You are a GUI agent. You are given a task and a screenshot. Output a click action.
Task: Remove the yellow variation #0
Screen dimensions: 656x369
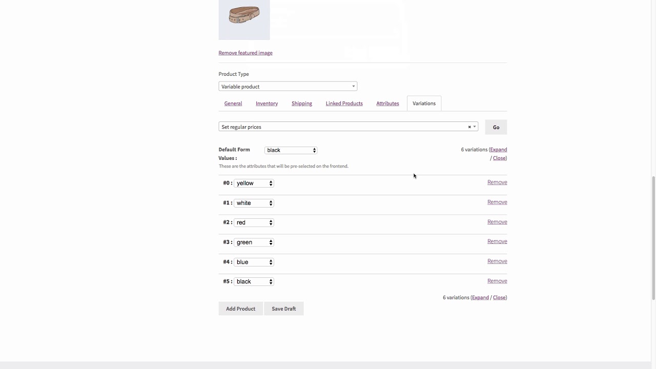(497, 182)
